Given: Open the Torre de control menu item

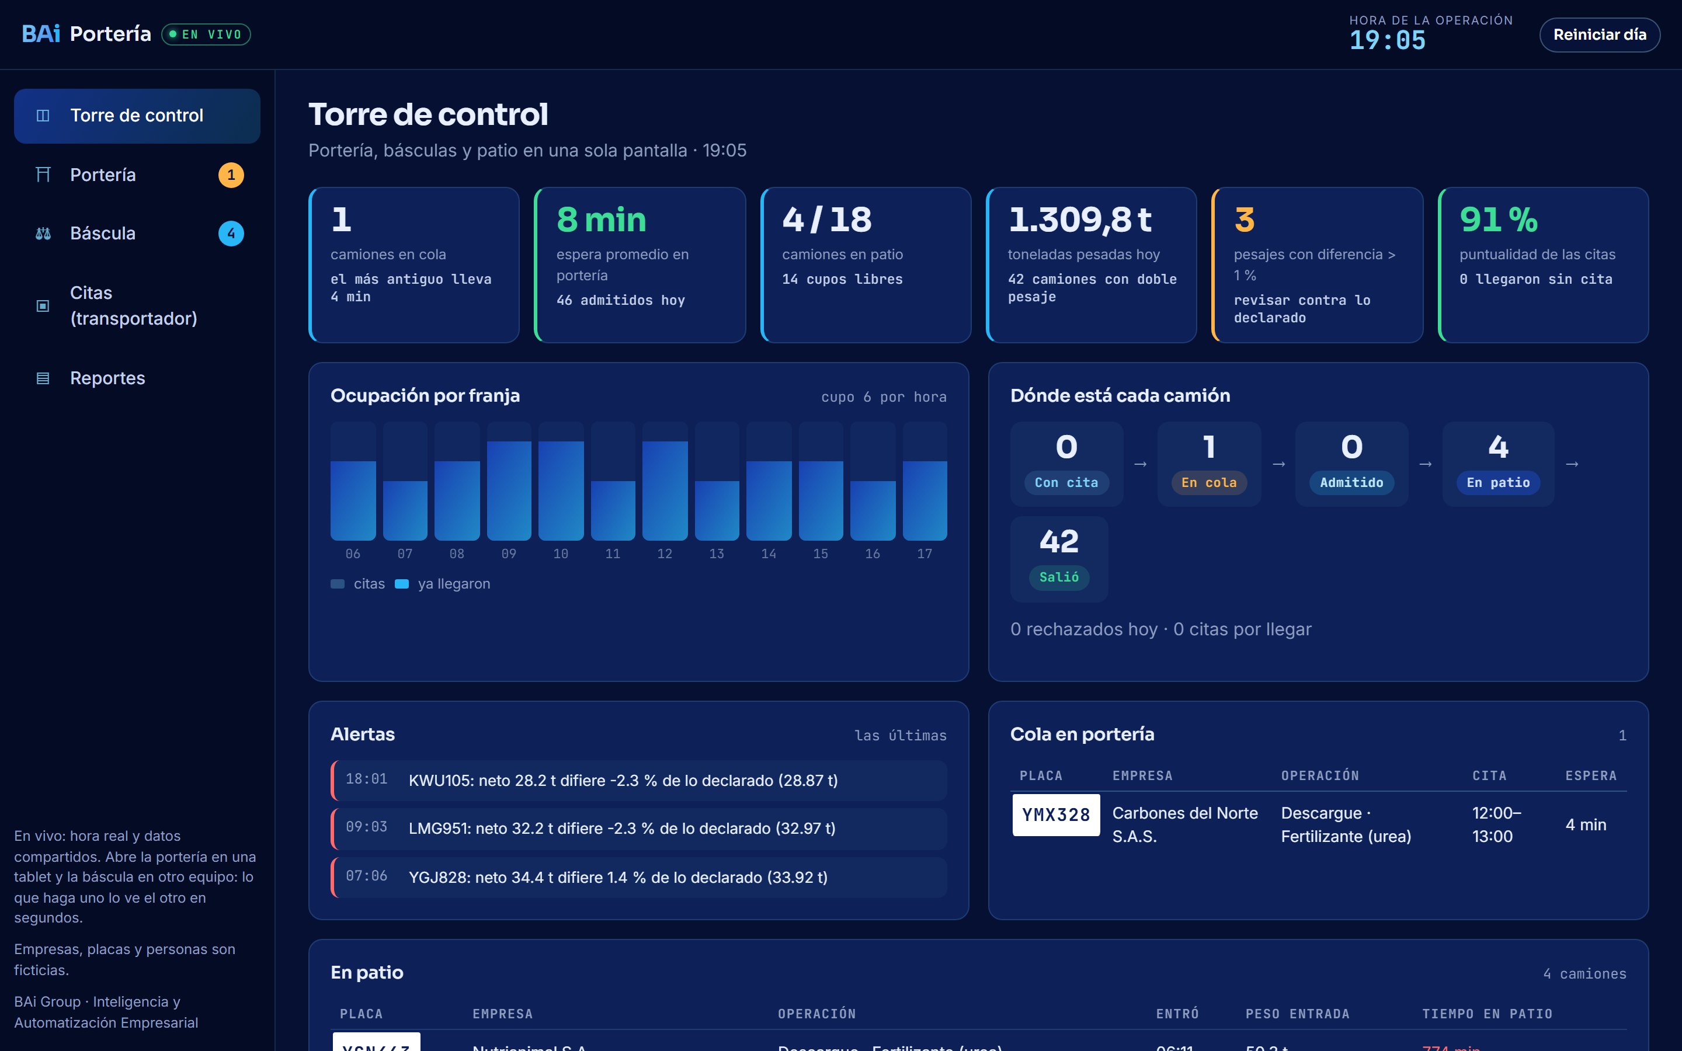Looking at the screenshot, I should (x=137, y=116).
